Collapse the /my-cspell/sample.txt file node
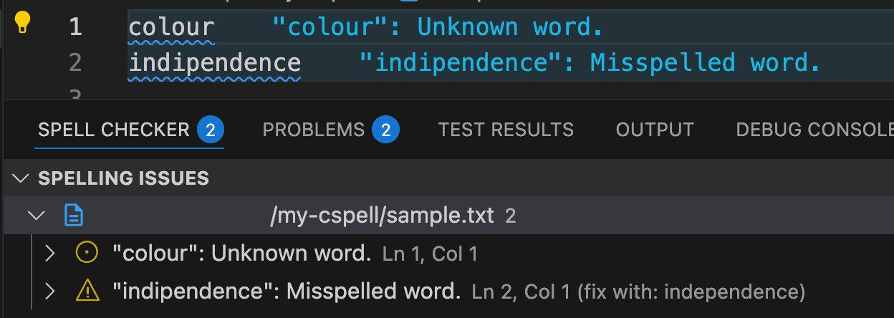 [37, 215]
